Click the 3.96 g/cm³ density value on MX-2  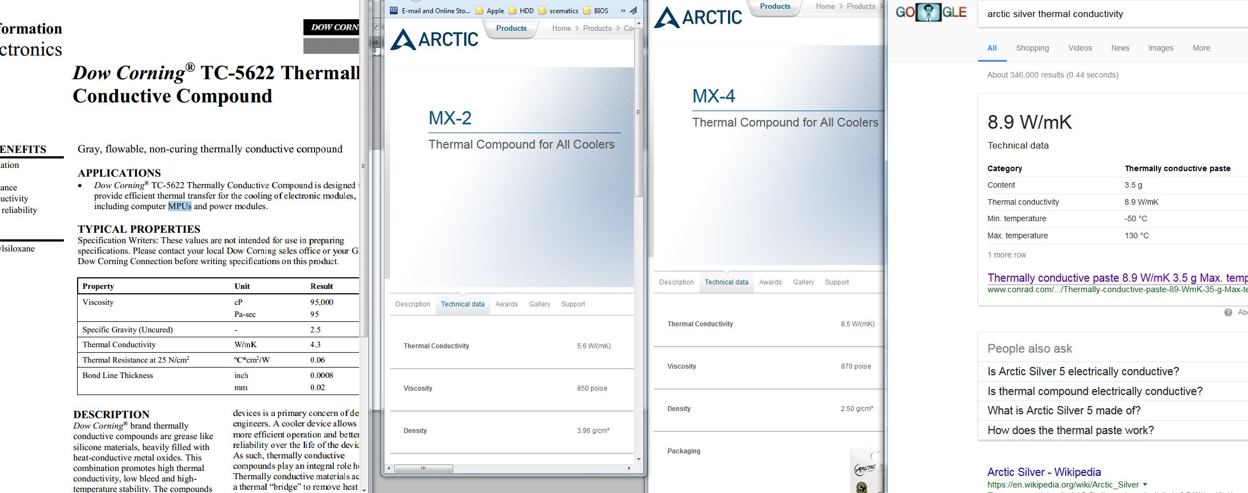tap(593, 431)
